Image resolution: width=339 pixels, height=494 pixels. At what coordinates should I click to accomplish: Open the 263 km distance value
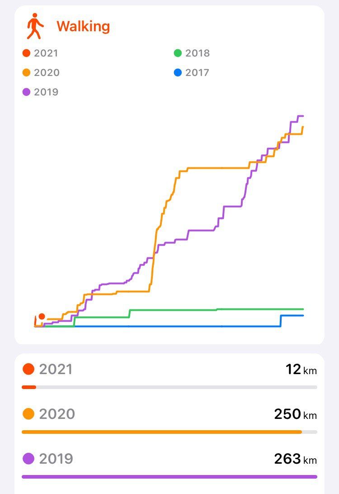pos(295,459)
